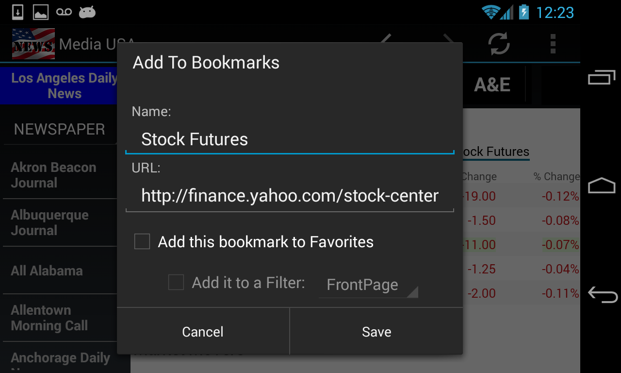Tap the download notification icon in the status bar
The image size is (621, 373).
17,12
